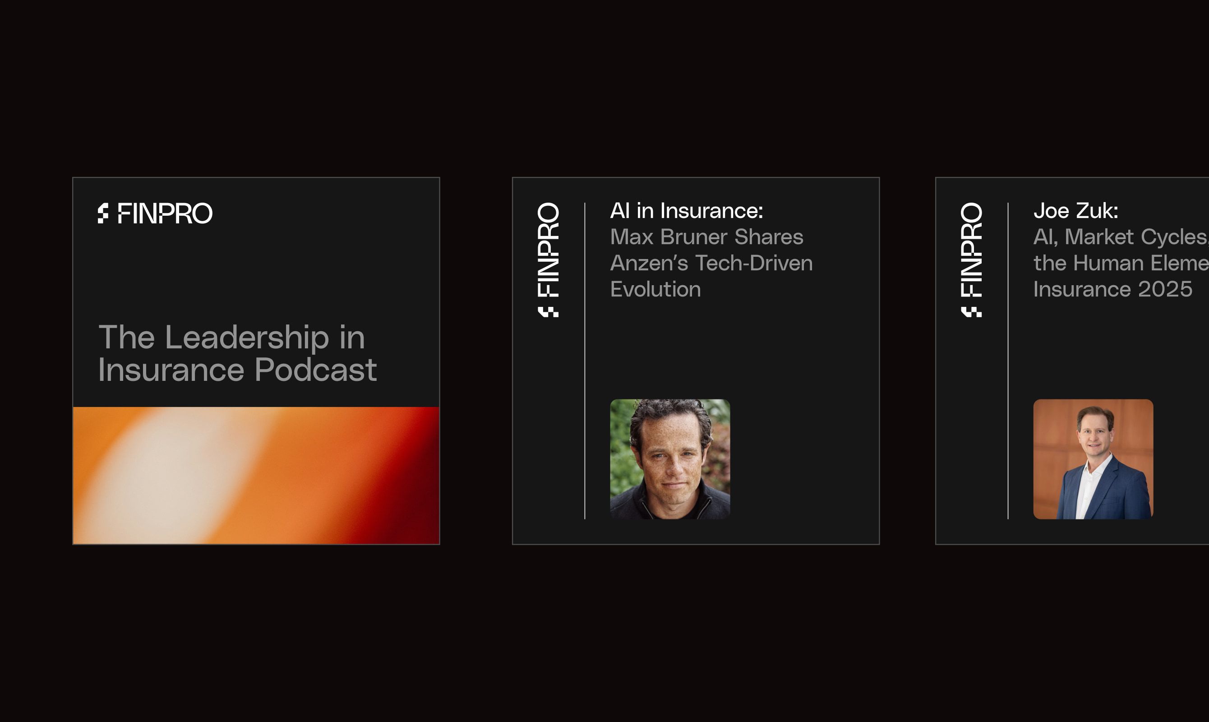Open Joe Zuk's portrait photo
1209x722 pixels.
coord(1093,459)
